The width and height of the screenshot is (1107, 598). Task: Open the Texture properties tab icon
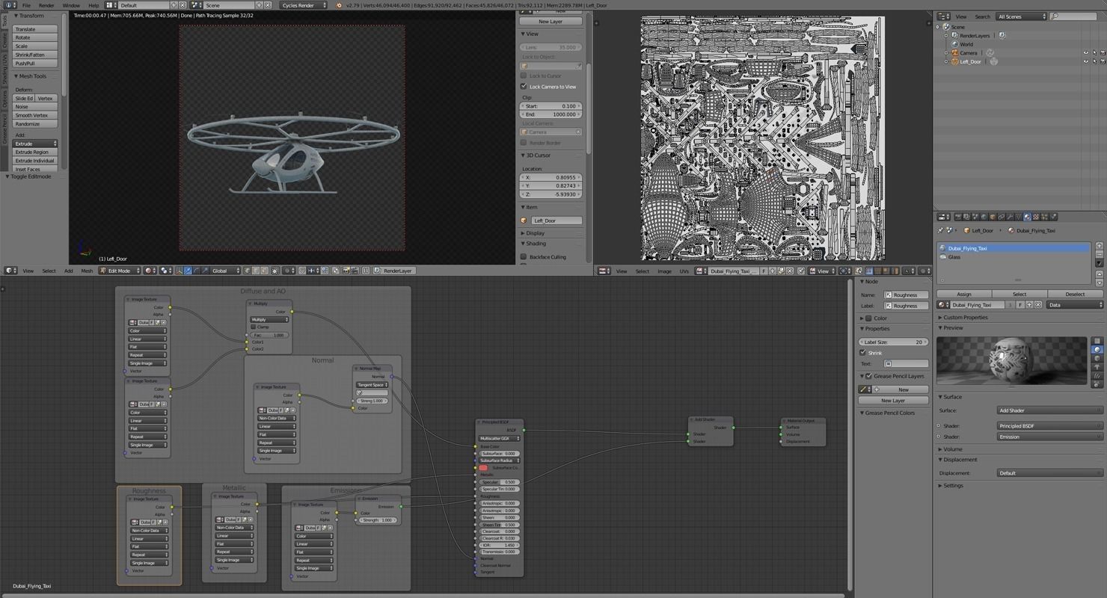coord(1036,217)
